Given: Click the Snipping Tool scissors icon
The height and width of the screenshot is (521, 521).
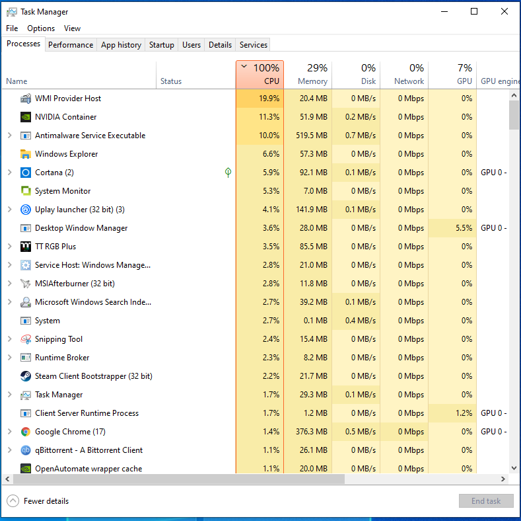Looking at the screenshot, I should click(x=26, y=339).
